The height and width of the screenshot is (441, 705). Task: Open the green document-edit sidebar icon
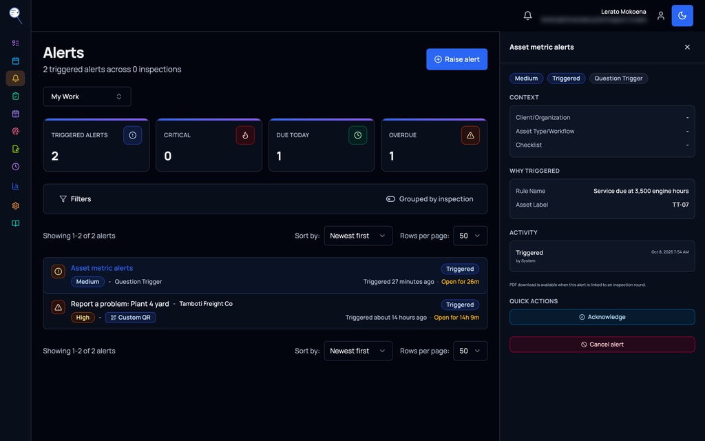click(x=16, y=149)
